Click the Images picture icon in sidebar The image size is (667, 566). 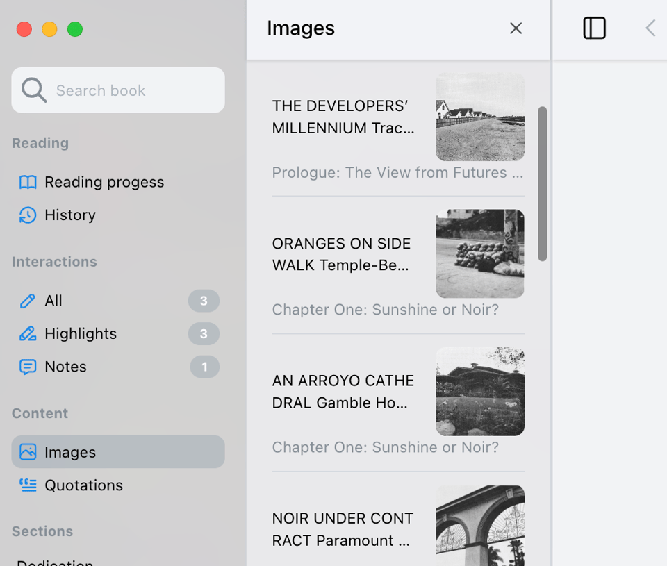point(28,452)
